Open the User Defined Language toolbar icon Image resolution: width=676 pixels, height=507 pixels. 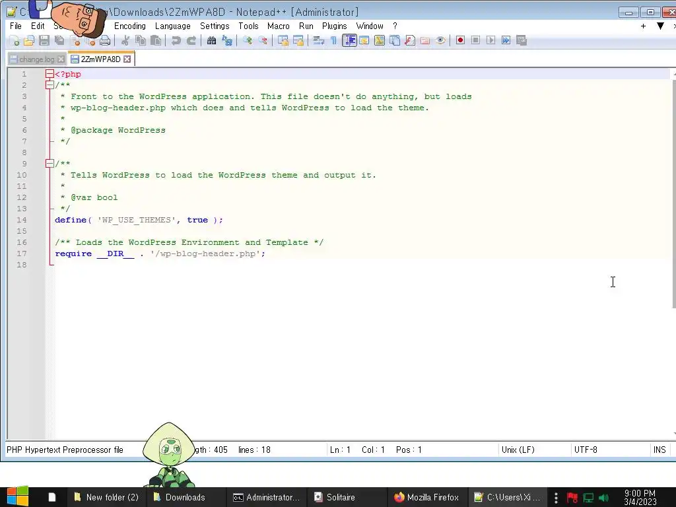coord(364,40)
